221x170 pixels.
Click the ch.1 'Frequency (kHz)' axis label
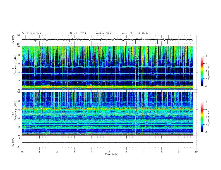[x=15, y=64]
